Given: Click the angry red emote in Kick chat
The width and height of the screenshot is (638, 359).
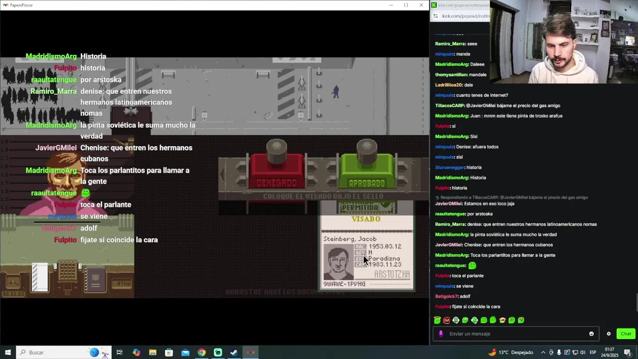Looking at the screenshot, I should point(447,320).
